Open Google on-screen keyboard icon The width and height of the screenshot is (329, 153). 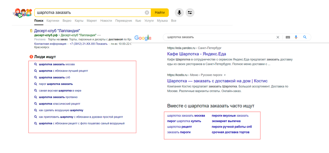click(x=288, y=37)
